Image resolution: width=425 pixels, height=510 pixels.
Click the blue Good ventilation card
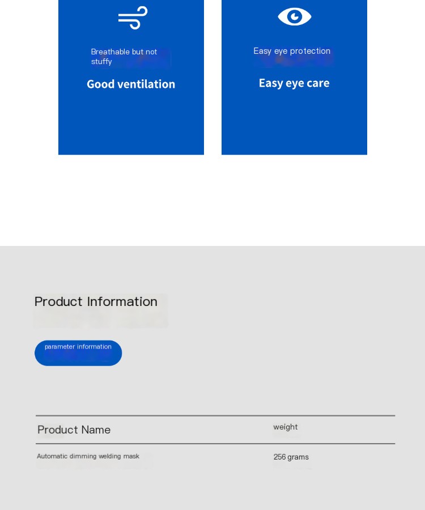(x=131, y=77)
